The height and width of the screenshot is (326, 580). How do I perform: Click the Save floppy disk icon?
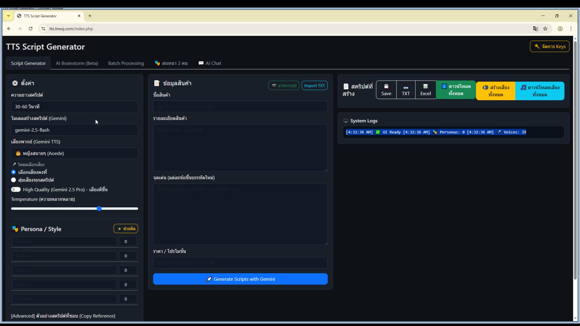386,90
